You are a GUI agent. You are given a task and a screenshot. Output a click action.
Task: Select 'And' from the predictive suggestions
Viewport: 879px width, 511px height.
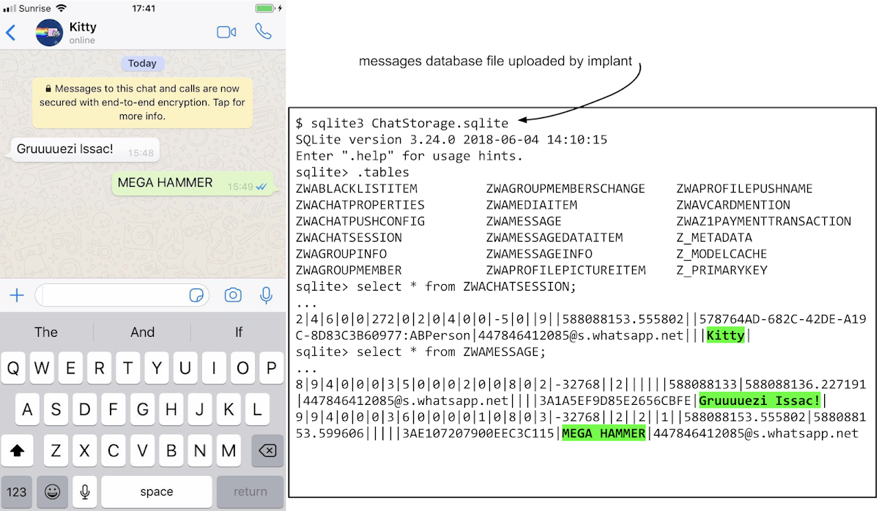(x=142, y=332)
